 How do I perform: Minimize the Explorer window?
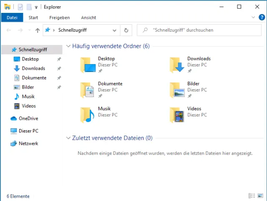222,7
